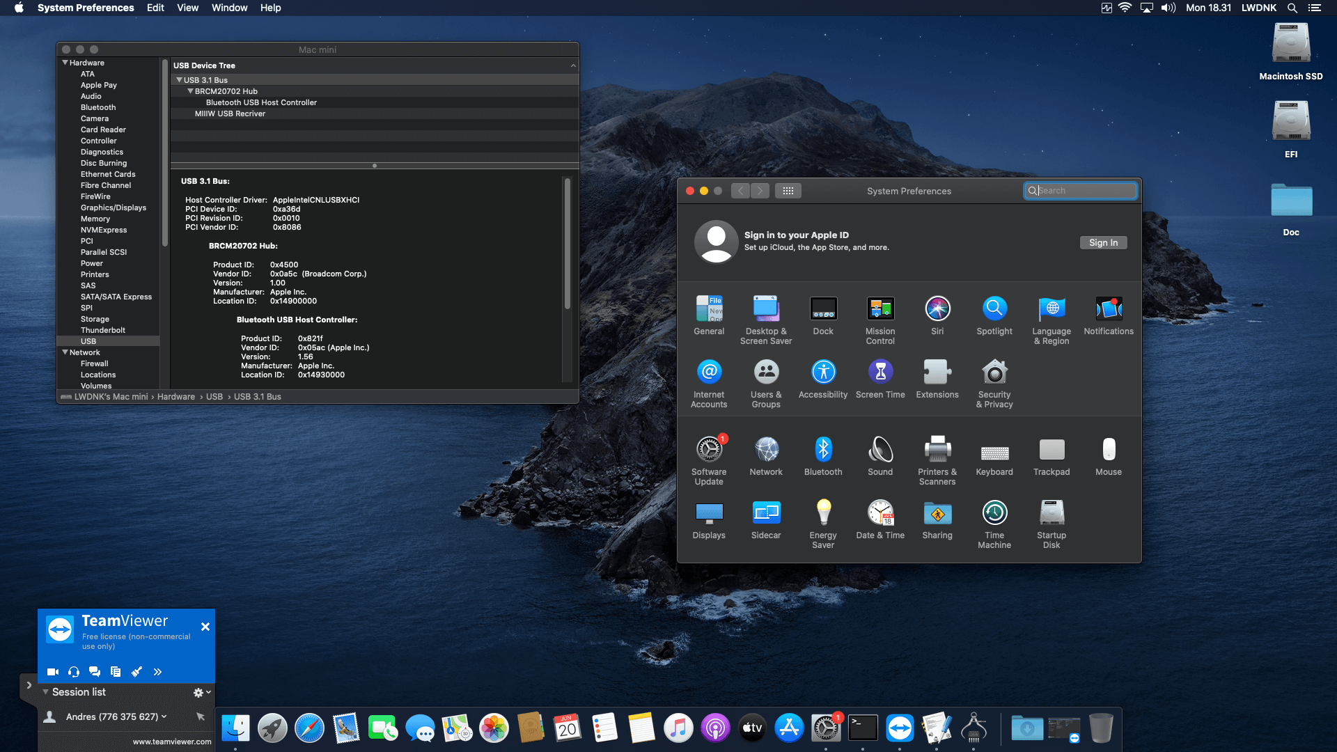Open Startup Disk preferences

pyautogui.click(x=1051, y=524)
